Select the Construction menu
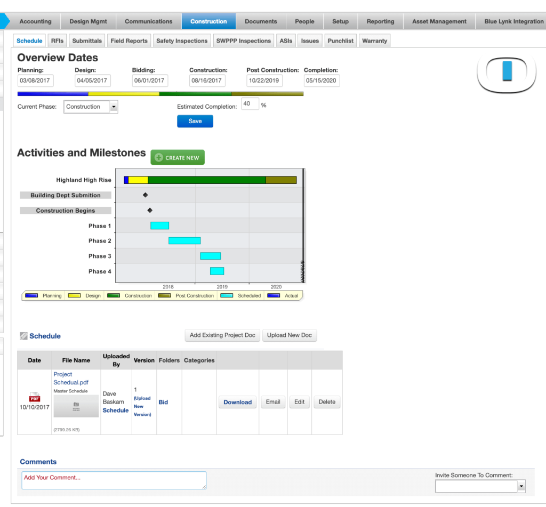Image resolution: width=546 pixels, height=507 pixels. point(208,21)
